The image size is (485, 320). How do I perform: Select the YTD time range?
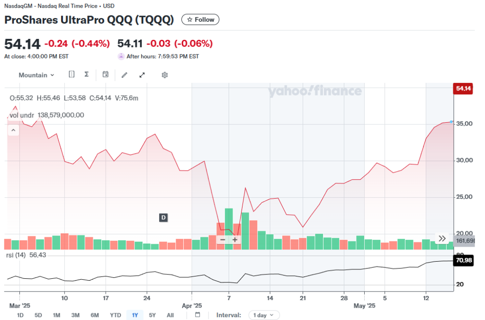[x=115, y=315]
